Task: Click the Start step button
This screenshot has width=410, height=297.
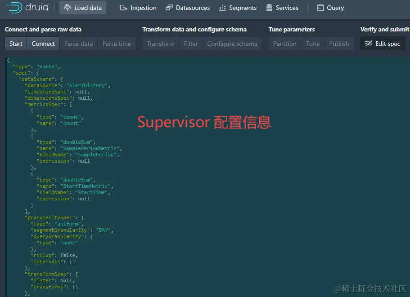Action: [15, 44]
